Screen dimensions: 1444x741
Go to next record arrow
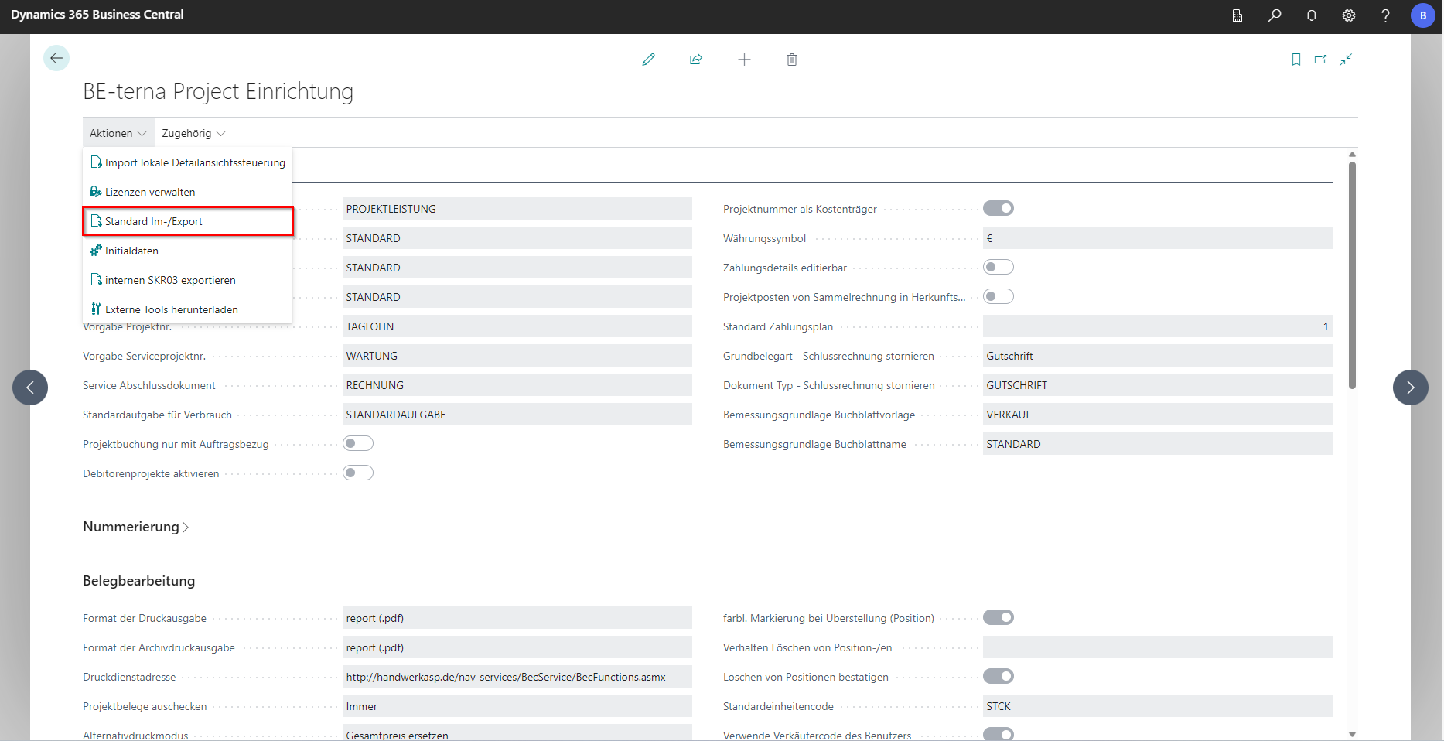tap(1411, 388)
